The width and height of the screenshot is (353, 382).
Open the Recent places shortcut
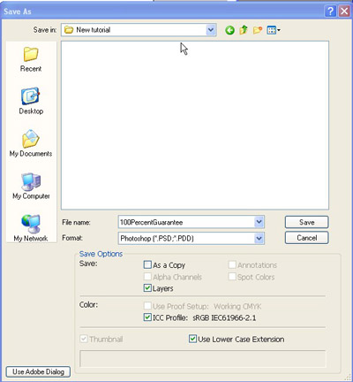point(31,60)
